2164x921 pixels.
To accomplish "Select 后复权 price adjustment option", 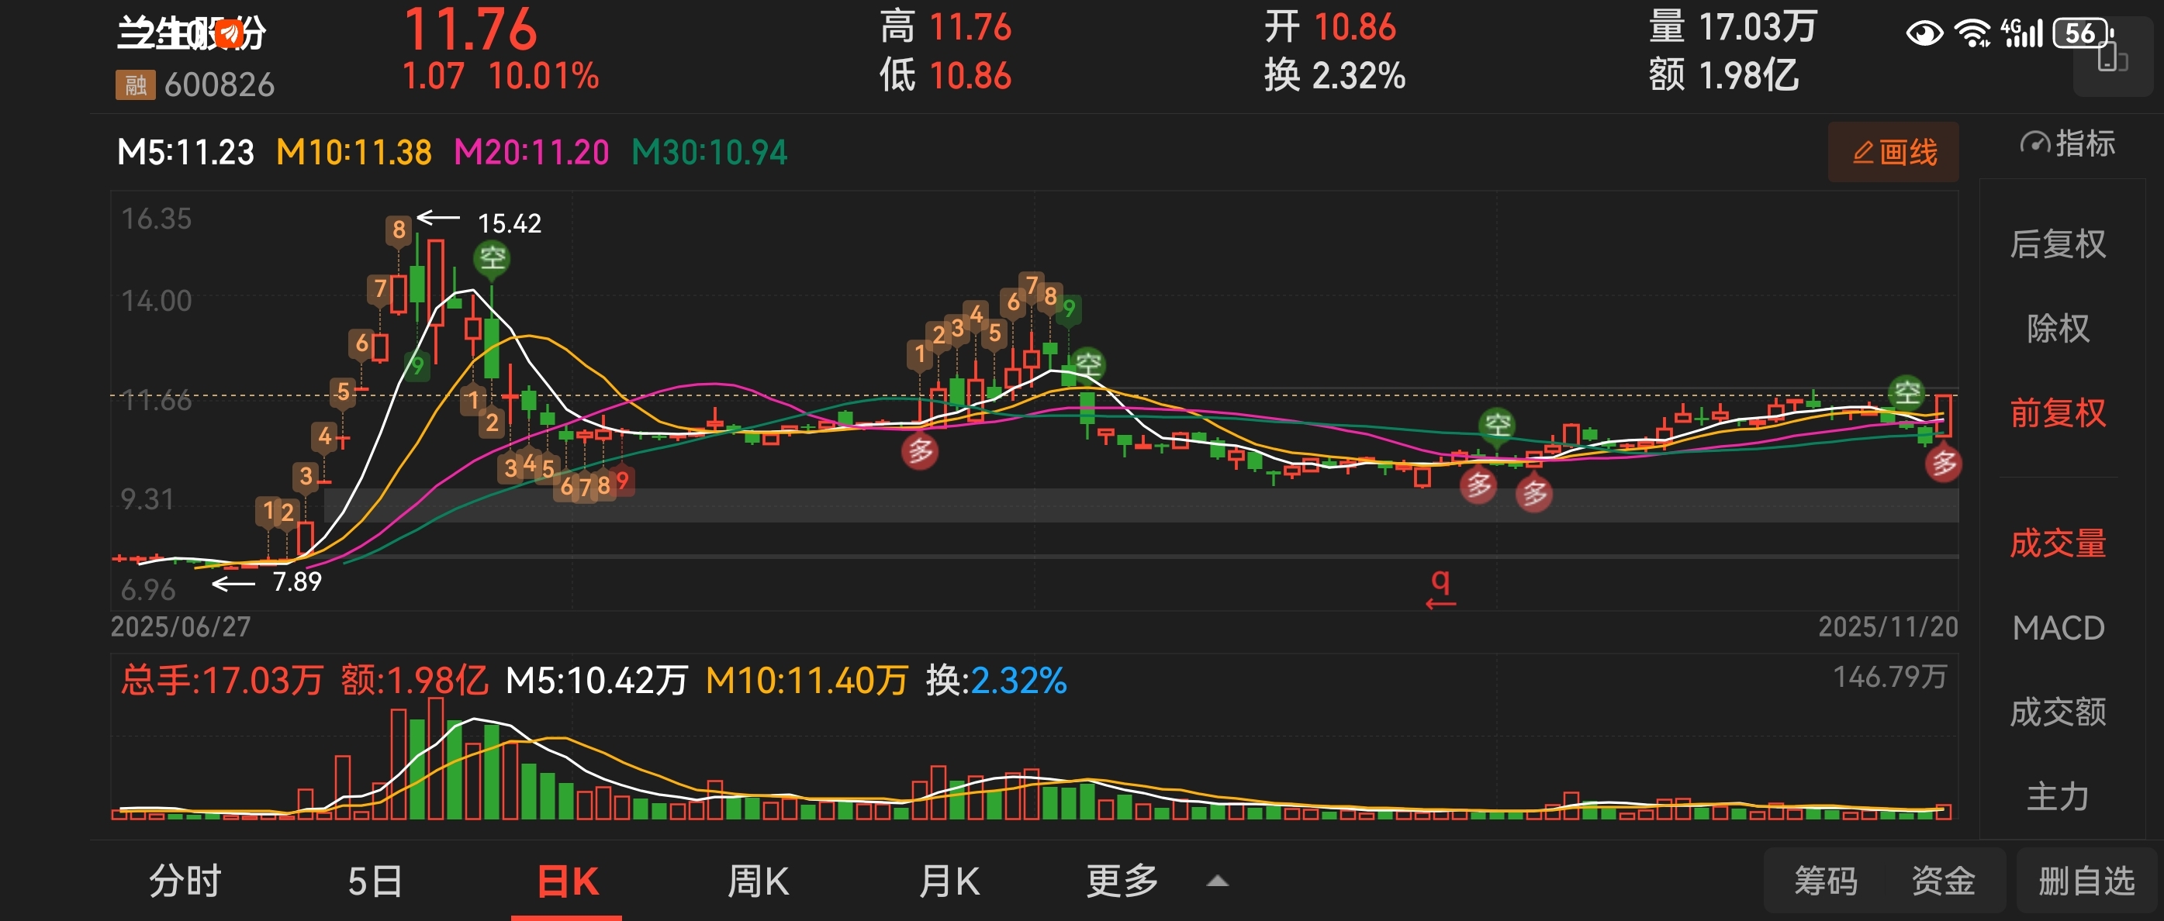I will [x=2057, y=244].
